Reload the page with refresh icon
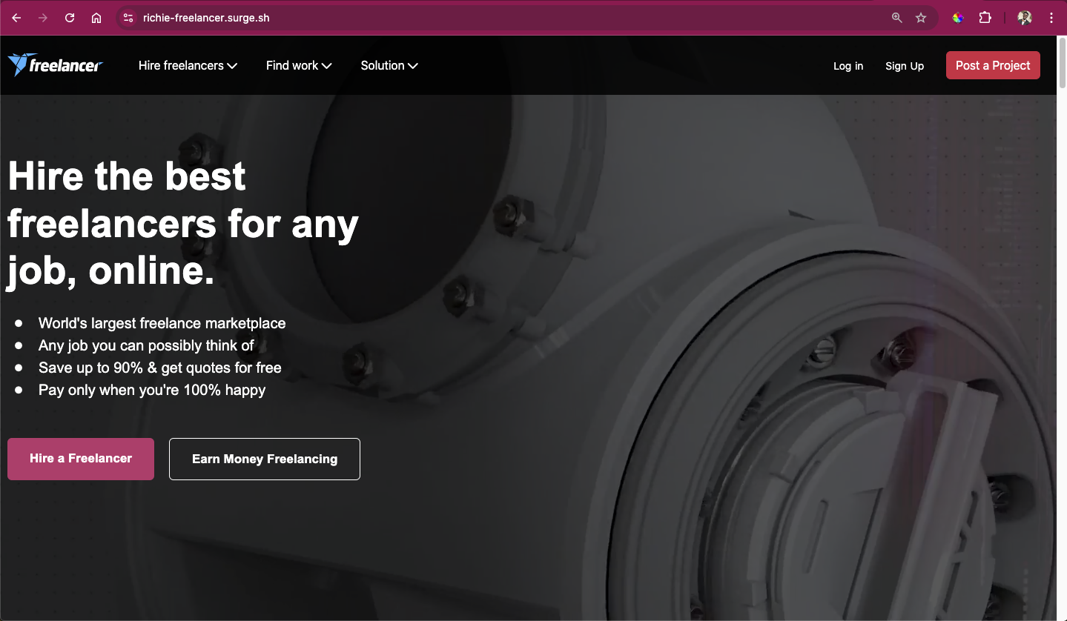The width and height of the screenshot is (1067, 621). point(70,18)
